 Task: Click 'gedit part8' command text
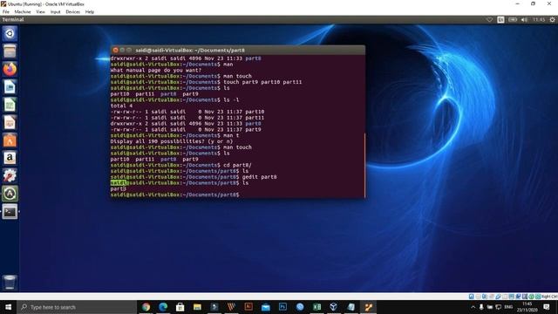[259, 177]
